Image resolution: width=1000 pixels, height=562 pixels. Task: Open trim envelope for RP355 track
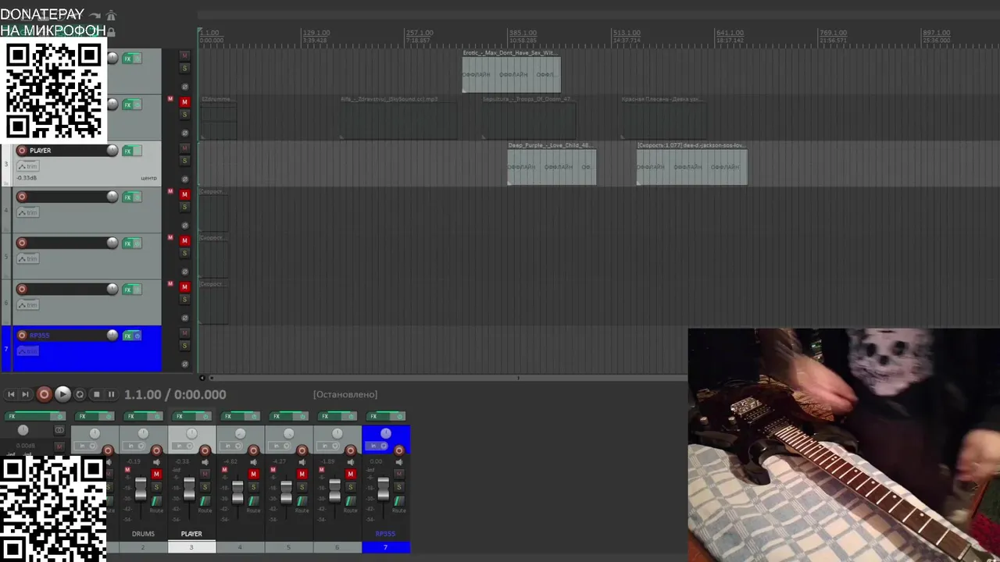tap(27, 351)
